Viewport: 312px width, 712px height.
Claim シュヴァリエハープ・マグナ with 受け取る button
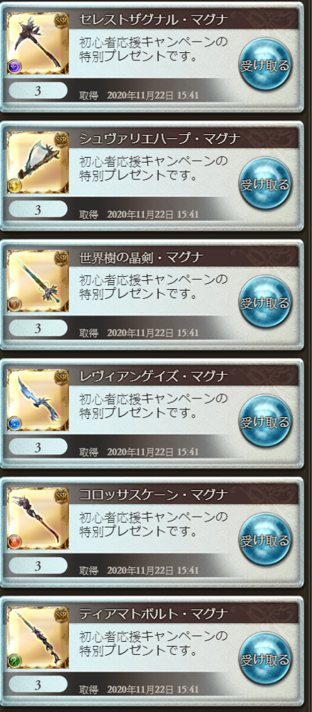[x=265, y=184]
